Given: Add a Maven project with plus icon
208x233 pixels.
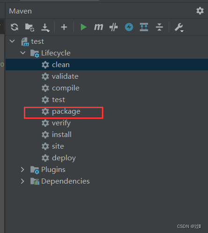Looking at the screenshot, I should (64, 27).
